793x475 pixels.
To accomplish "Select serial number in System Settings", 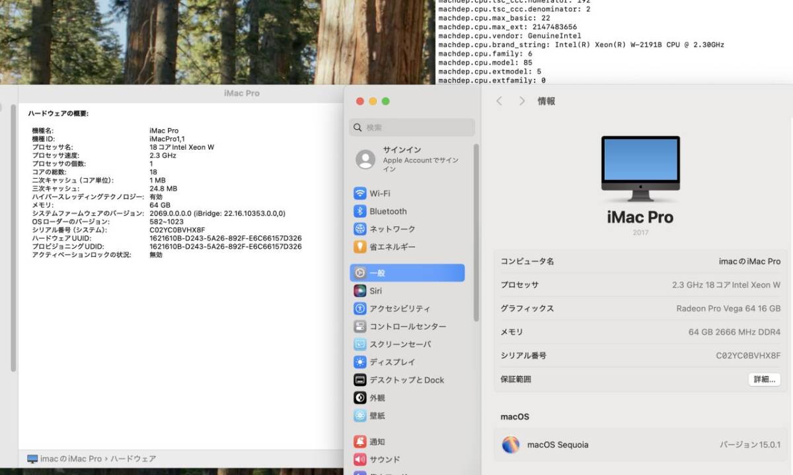I will 748,356.
